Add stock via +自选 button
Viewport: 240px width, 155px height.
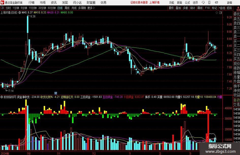pyautogui.click(x=222, y=8)
